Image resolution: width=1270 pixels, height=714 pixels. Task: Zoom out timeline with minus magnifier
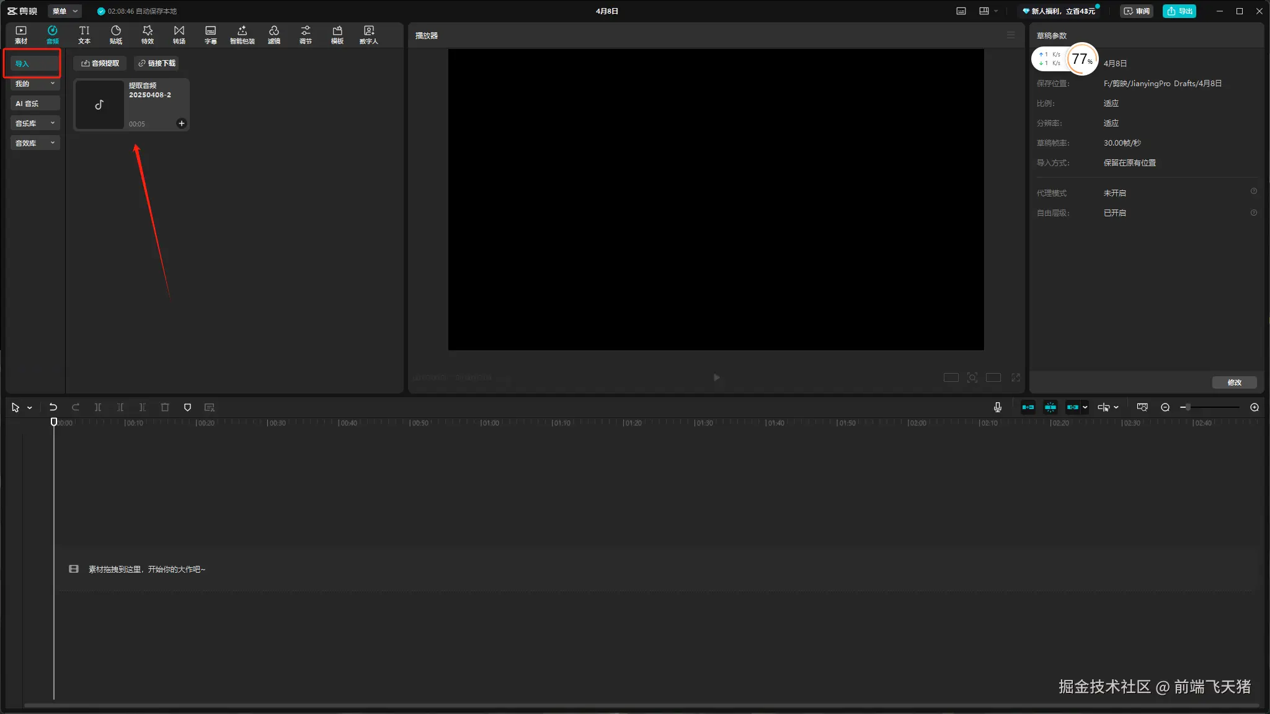tap(1165, 407)
